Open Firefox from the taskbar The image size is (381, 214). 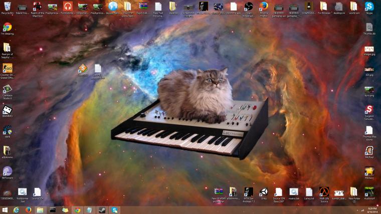[x=28, y=210]
